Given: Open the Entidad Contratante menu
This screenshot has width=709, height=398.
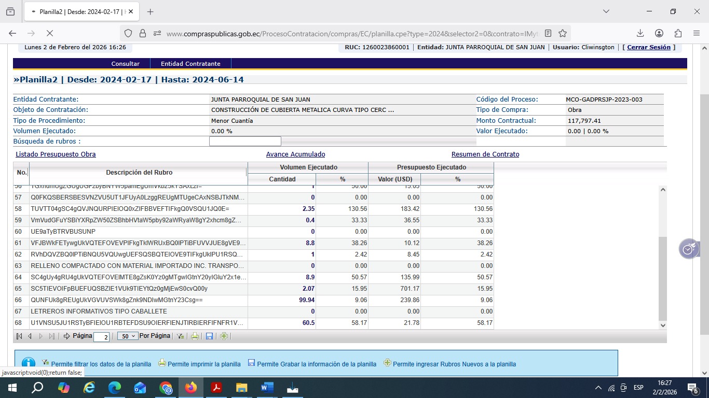Looking at the screenshot, I should pos(190,64).
